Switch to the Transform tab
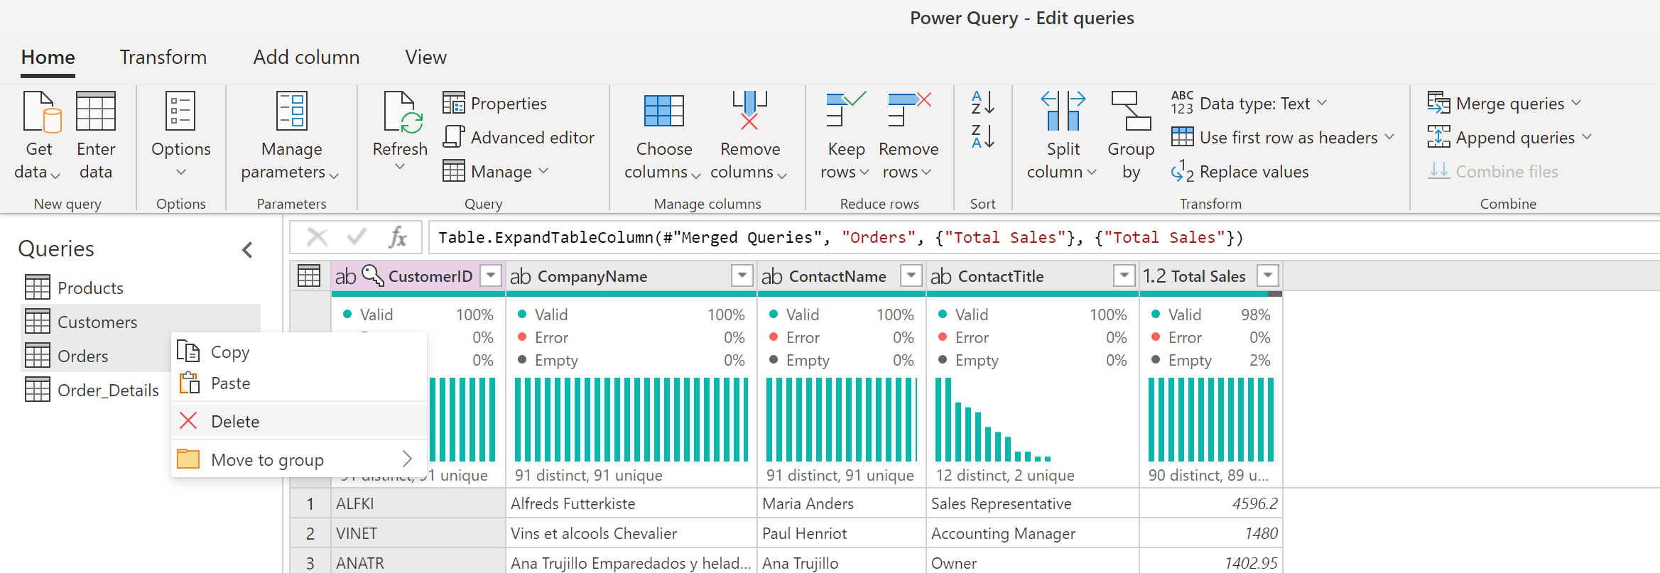The height and width of the screenshot is (573, 1660). tap(163, 58)
